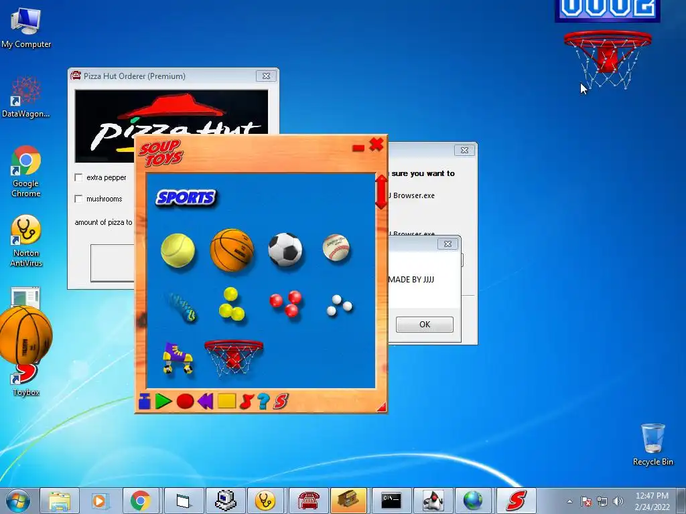Minimize the Soup Toys toybox window
The width and height of the screenshot is (686, 514).
coord(358,148)
